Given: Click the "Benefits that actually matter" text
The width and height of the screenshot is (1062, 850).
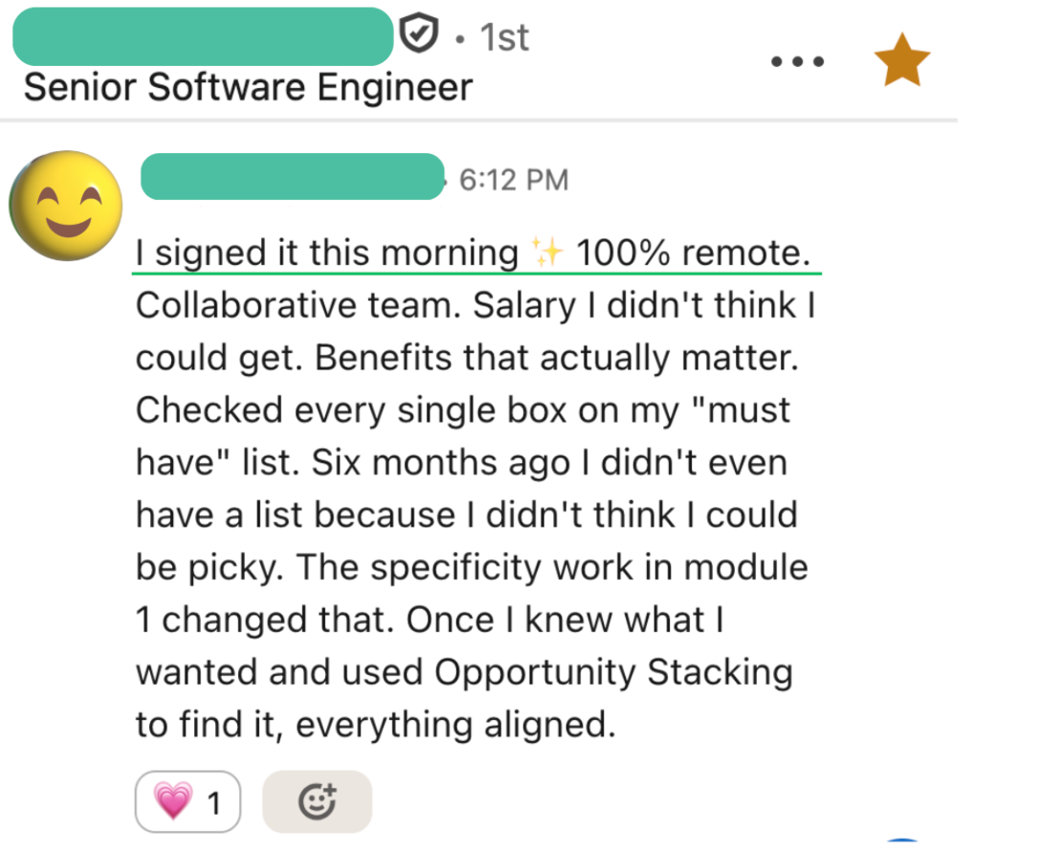Looking at the screenshot, I should [554, 358].
